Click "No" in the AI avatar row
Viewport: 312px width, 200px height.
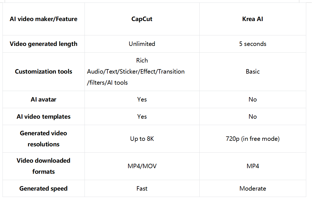pyautogui.click(x=253, y=100)
